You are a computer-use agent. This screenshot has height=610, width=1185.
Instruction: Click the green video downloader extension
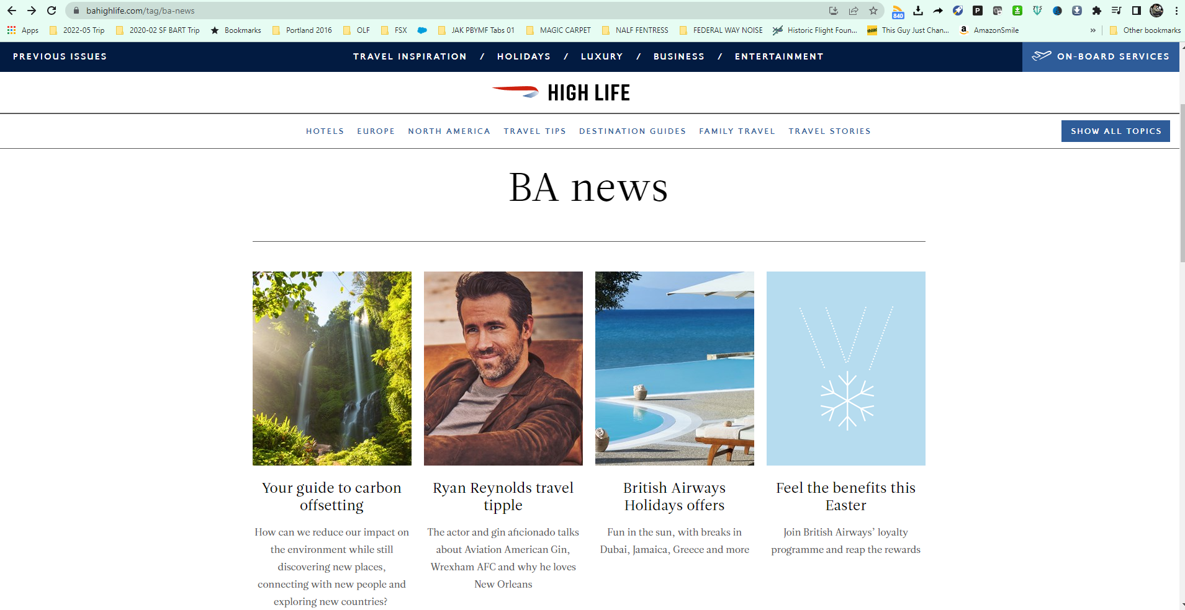click(1017, 11)
